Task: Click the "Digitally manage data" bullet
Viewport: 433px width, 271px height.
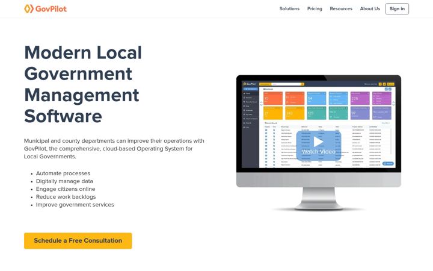Action: [x=64, y=181]
